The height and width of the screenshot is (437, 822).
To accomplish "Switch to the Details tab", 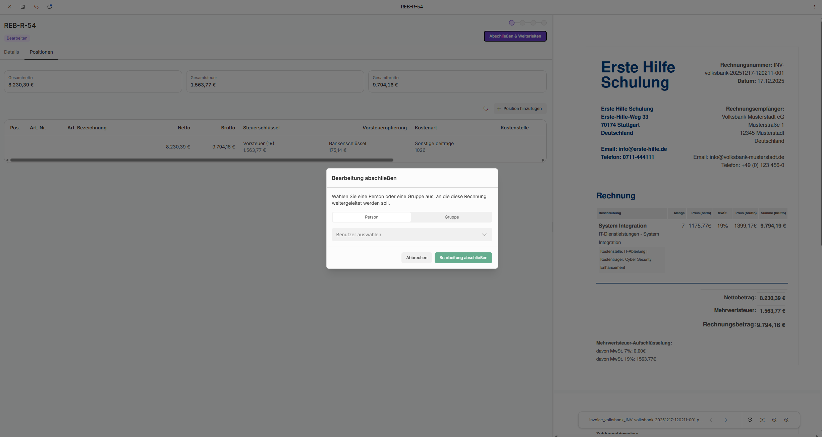I will (11, 52).
